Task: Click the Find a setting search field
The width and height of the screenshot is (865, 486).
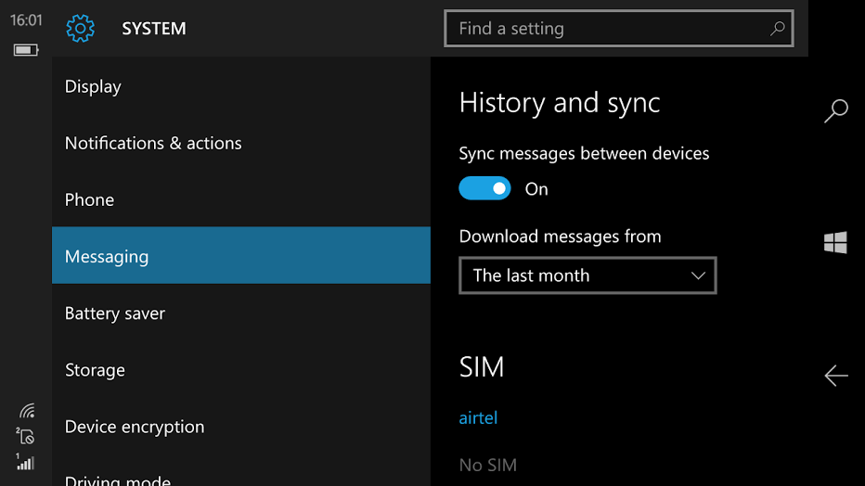Action: point(608,29)
